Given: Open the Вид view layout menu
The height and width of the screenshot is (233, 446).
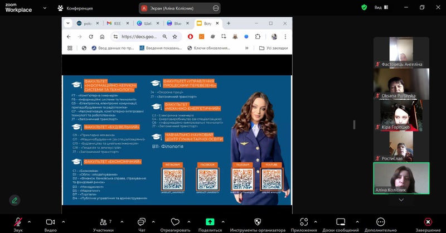Looking at the screenshot, I should (x=381, y=7).
